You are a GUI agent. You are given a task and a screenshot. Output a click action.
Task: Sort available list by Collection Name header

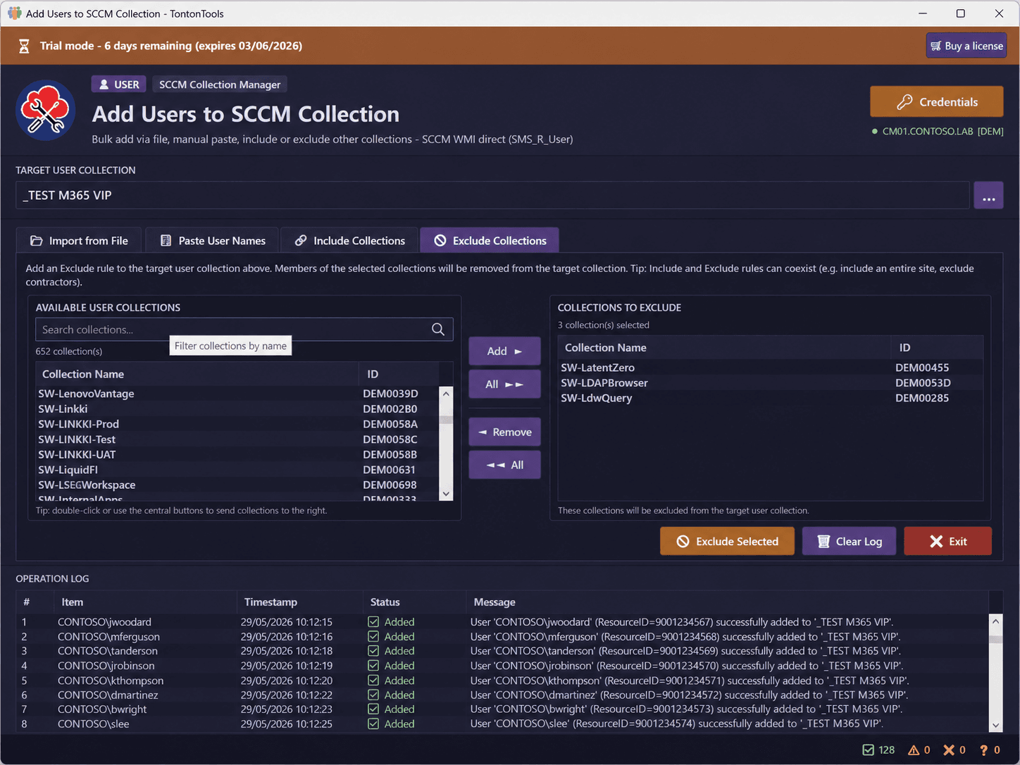point(197,374)
